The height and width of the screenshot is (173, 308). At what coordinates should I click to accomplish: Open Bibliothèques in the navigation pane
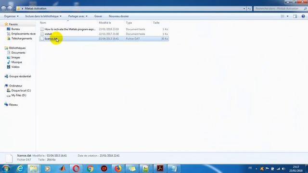click(17, 48)
